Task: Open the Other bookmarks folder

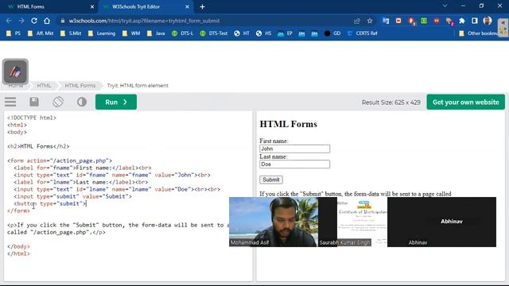Action: pyautogui.click(x=479, y=33)
